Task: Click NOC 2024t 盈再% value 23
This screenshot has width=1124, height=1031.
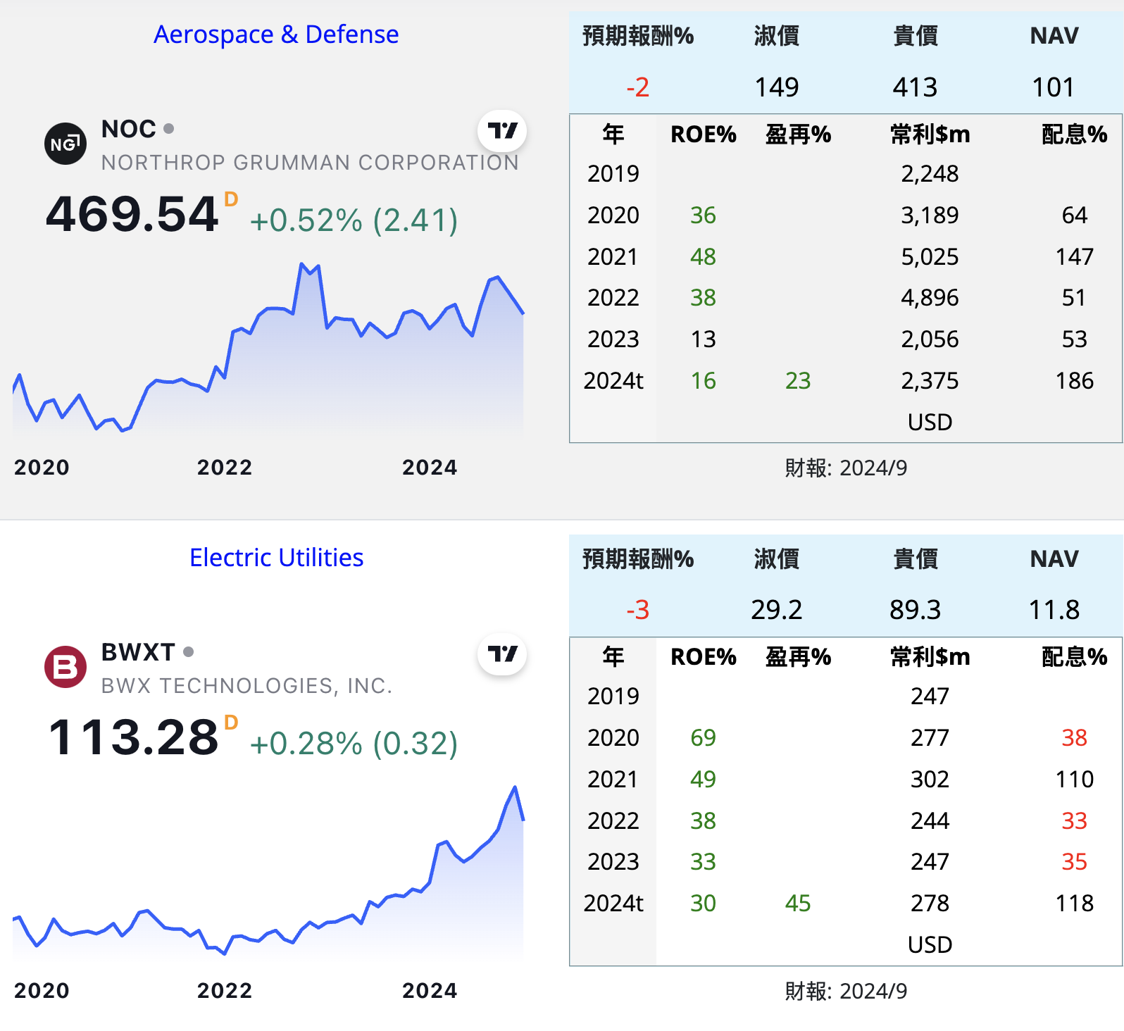Action: pyautogui.click(x=799, y=380)
